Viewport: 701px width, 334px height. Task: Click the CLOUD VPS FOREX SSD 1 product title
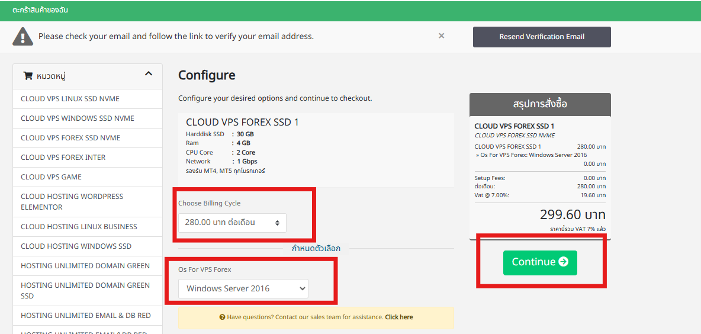click(x=242, y=122)
